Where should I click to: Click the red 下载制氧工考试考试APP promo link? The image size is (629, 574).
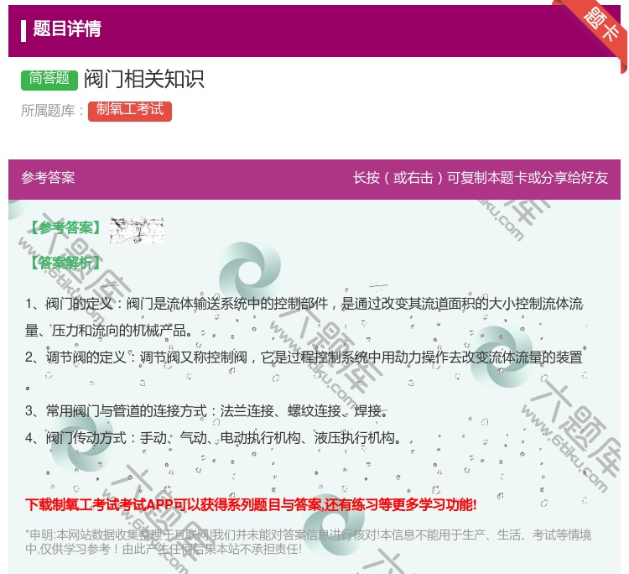coord(251,504)
